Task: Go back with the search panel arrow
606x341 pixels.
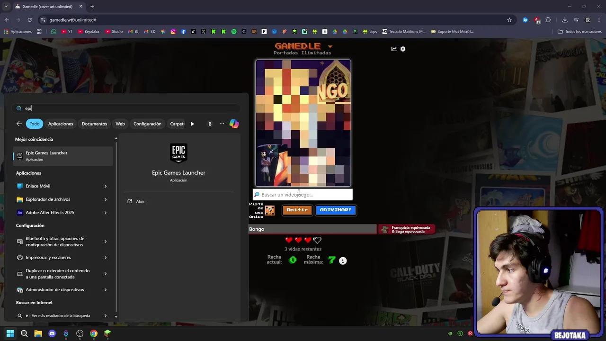Action: pyautogui.click(x=19, y=124)
